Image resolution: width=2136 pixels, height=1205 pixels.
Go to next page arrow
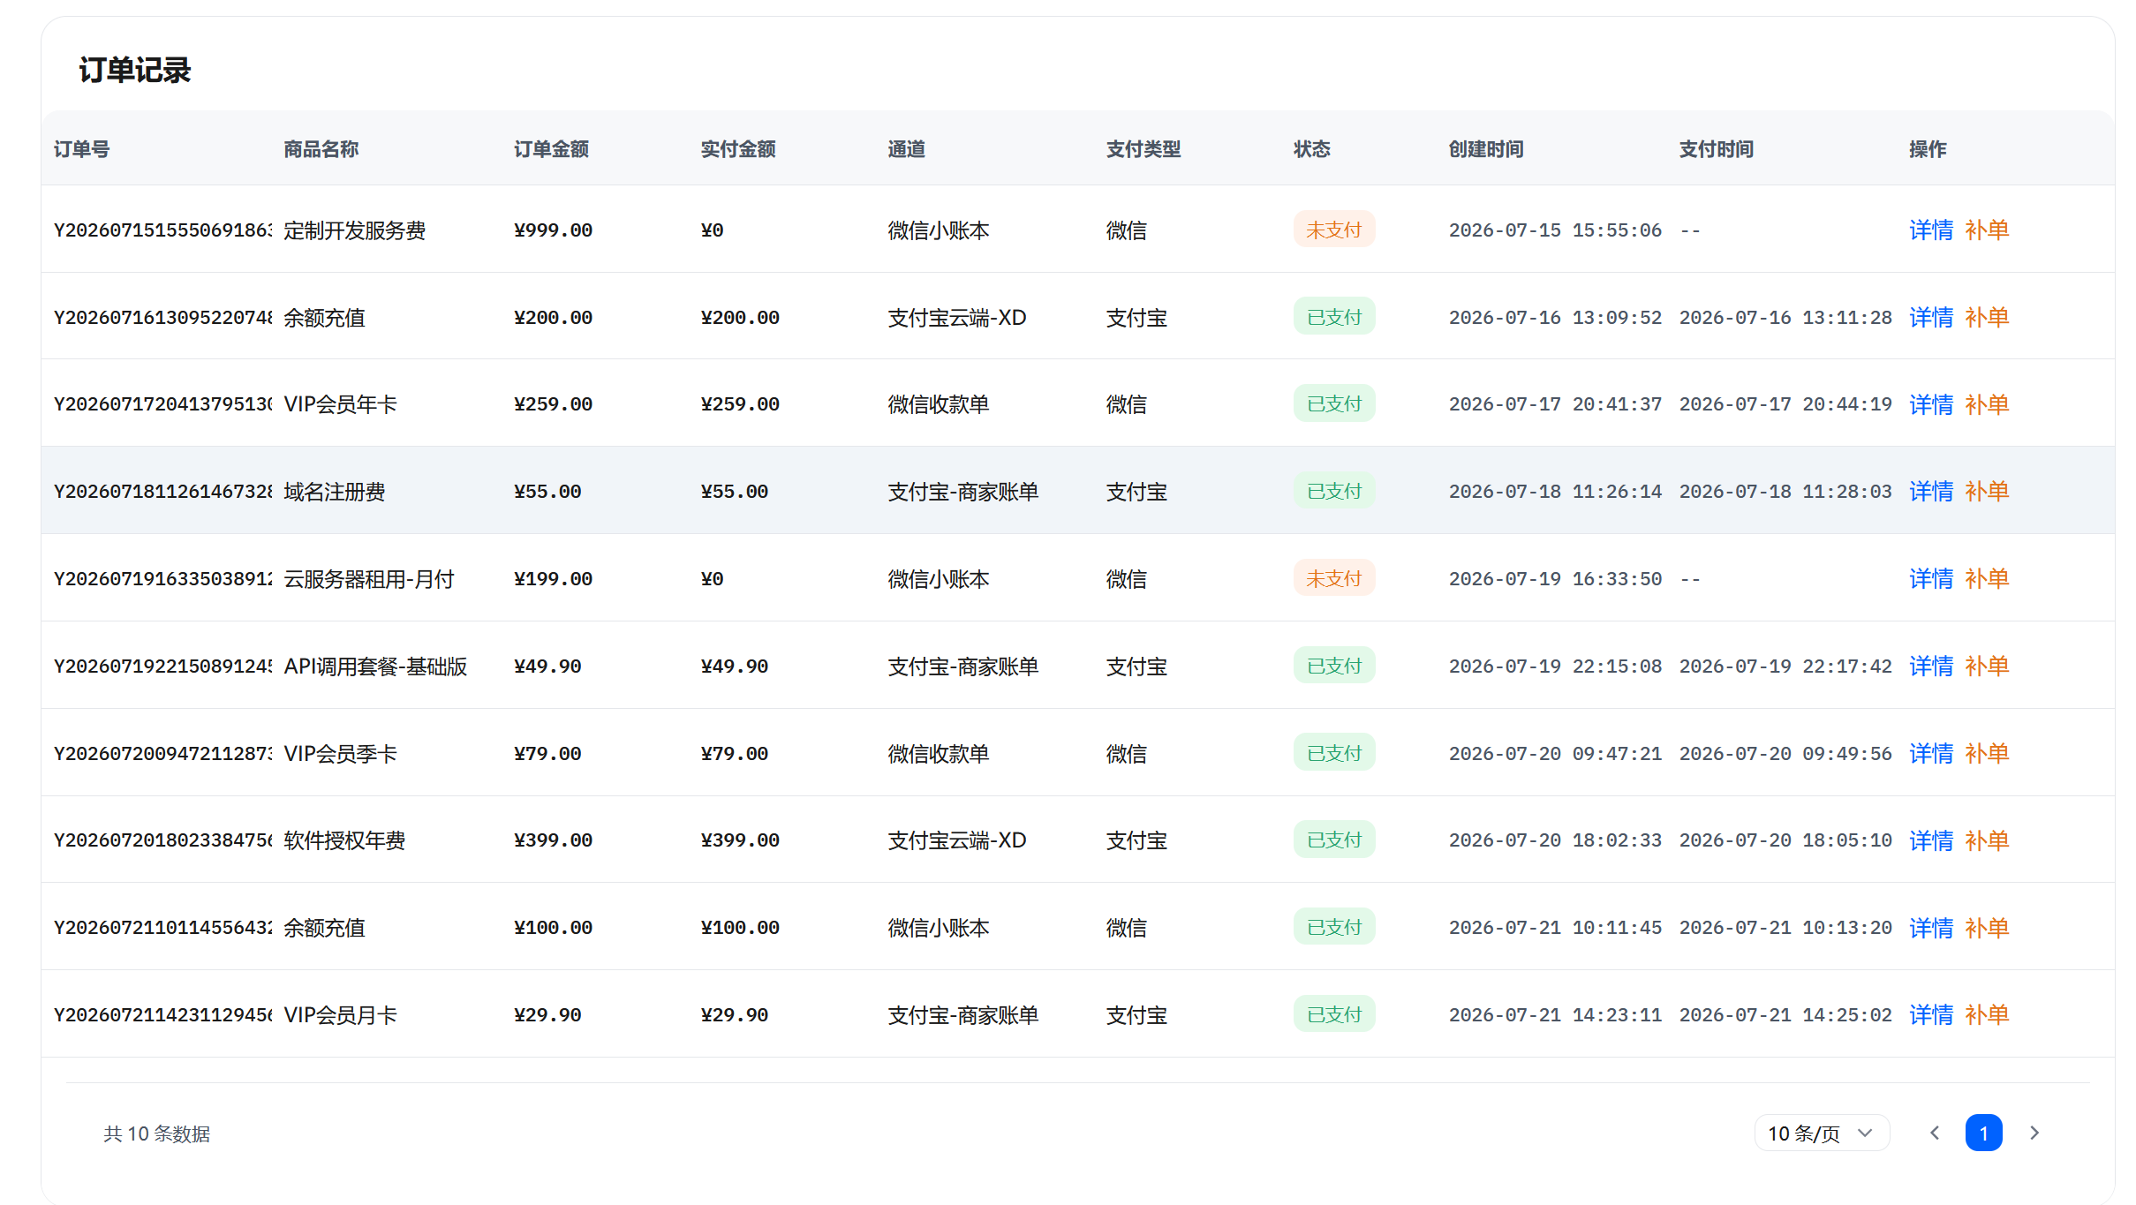coord(2034,1133)
